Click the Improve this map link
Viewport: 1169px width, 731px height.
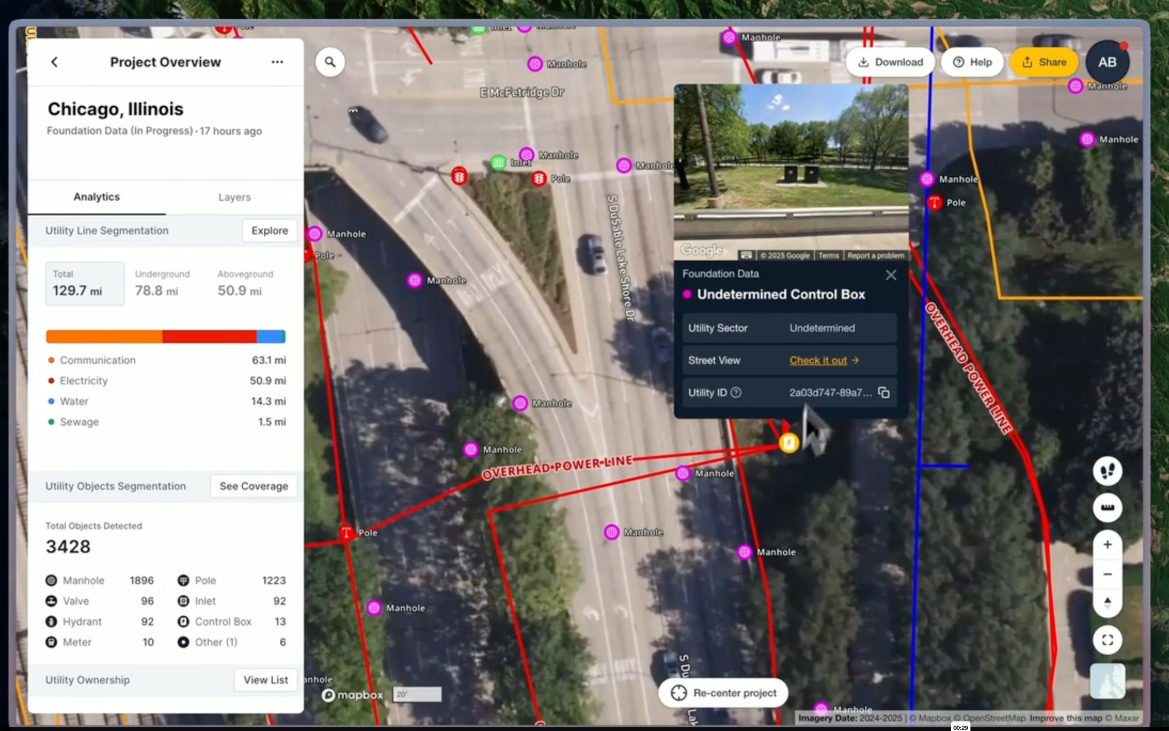(x=1065, y=718)
